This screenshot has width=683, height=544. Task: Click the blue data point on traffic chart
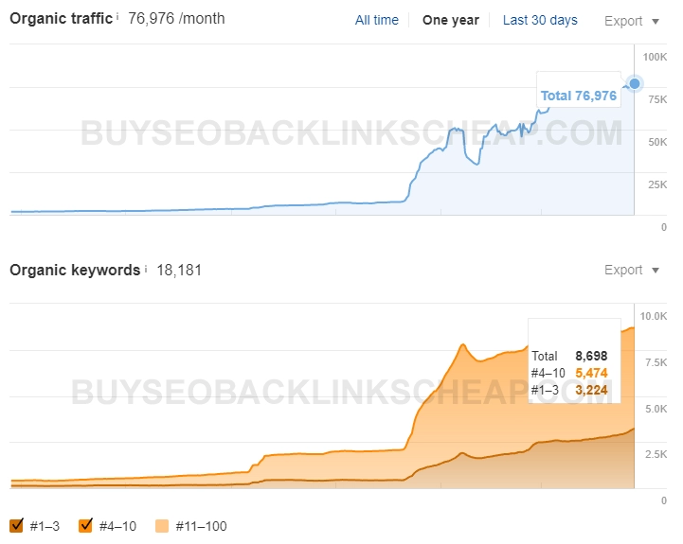[x=635, y=83]
